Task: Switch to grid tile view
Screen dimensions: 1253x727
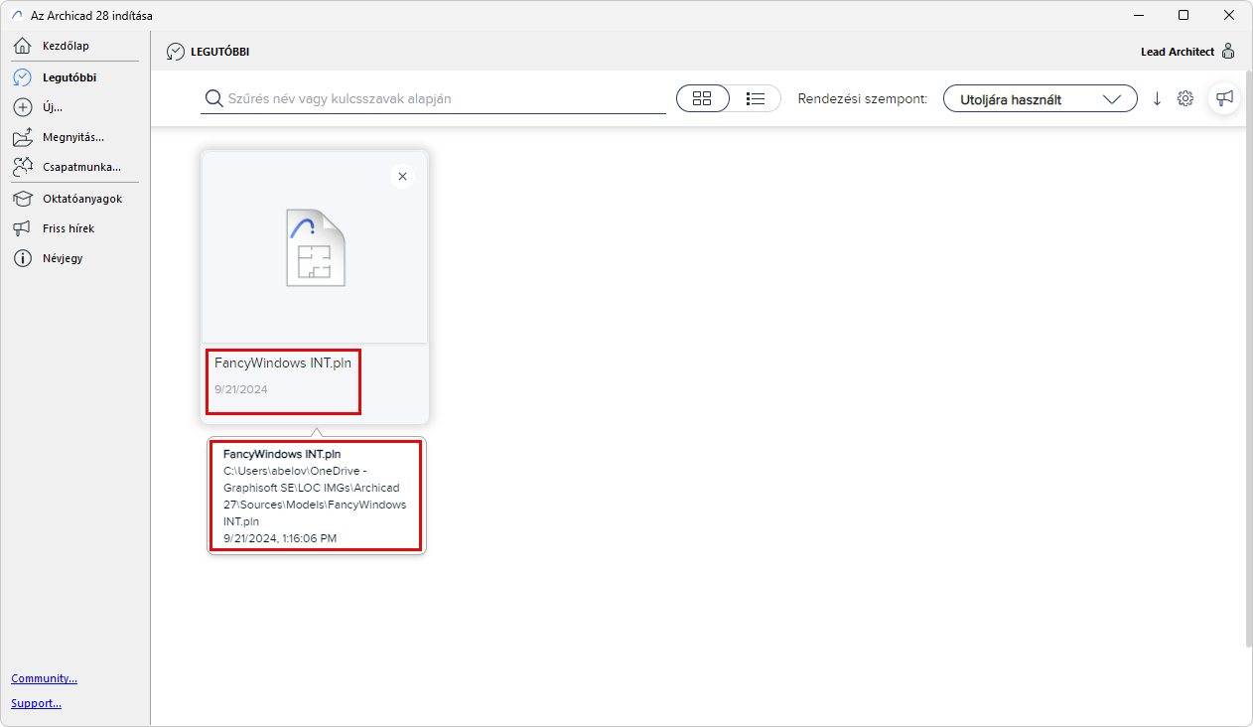Action: (703, 98)
